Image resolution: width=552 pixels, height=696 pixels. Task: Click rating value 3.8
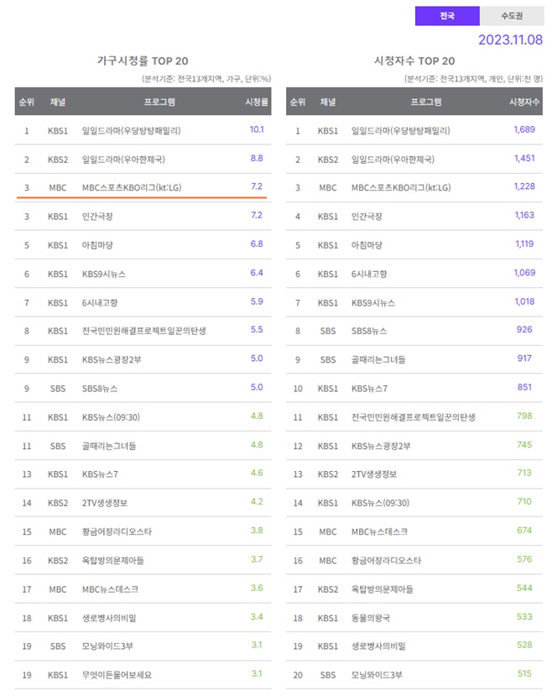[x=257, y=531]
